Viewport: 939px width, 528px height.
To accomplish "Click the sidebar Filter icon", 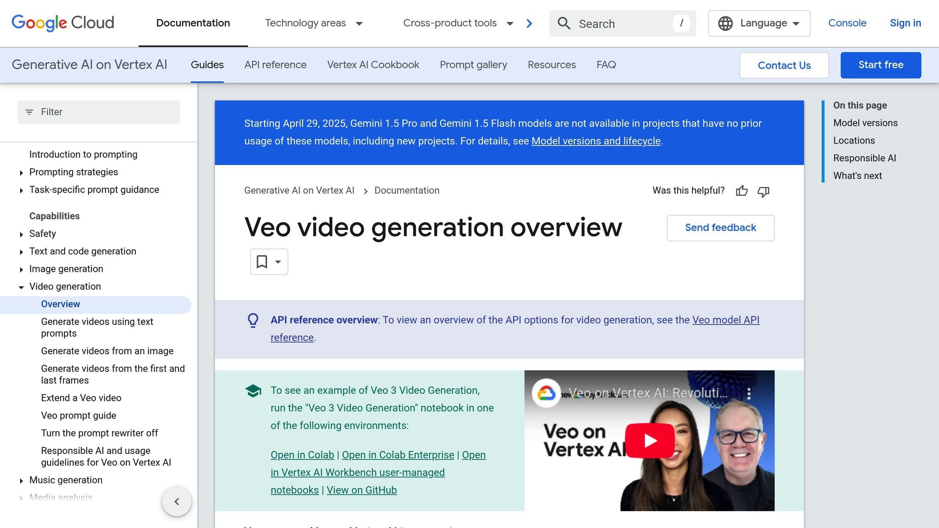I will 29,112.
